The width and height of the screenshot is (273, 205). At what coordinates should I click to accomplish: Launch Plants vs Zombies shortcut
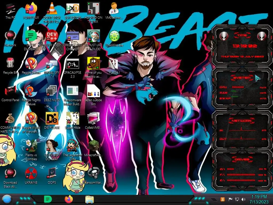(31, 150)
